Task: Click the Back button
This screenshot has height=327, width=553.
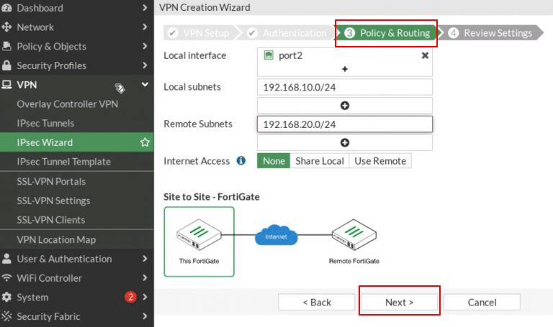Action: click(316, 302)
